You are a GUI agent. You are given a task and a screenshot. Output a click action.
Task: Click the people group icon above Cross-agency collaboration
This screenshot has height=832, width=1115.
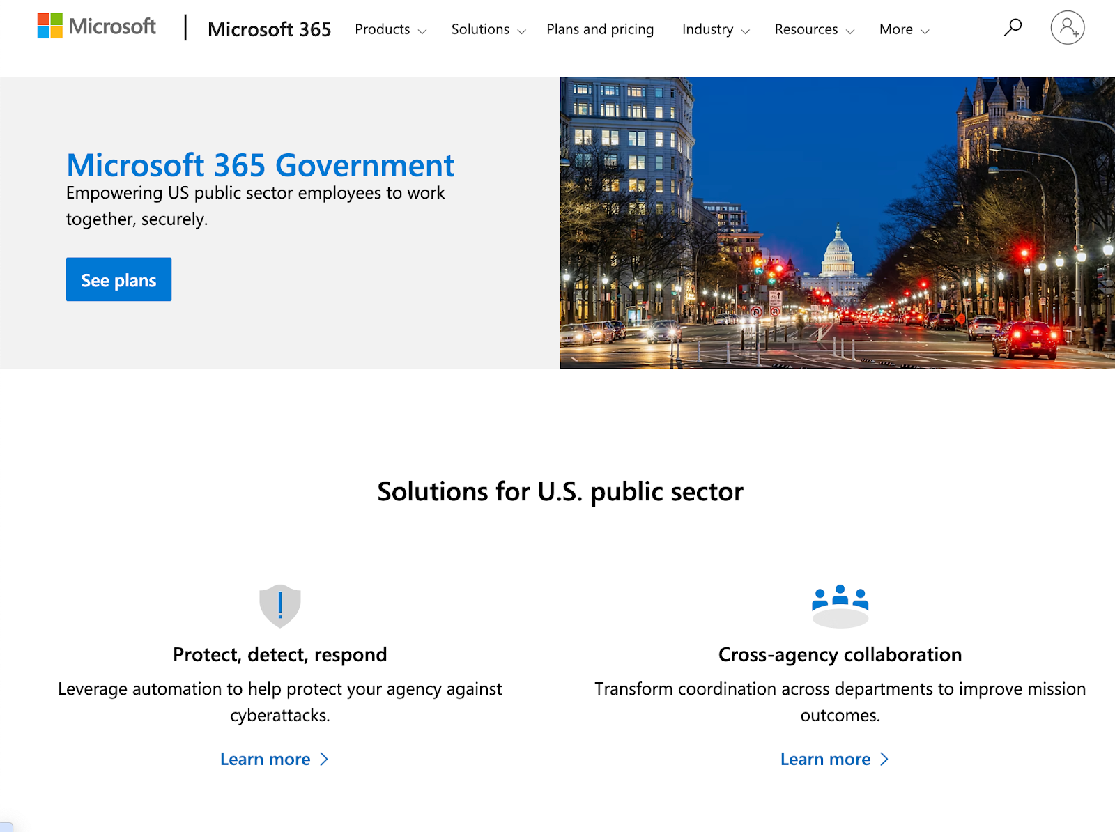click(x=840, y=606)
